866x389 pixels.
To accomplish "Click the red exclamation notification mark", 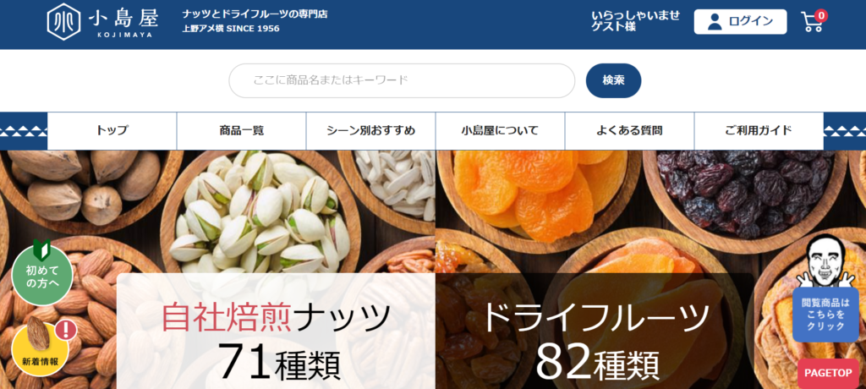I will 66,330.
